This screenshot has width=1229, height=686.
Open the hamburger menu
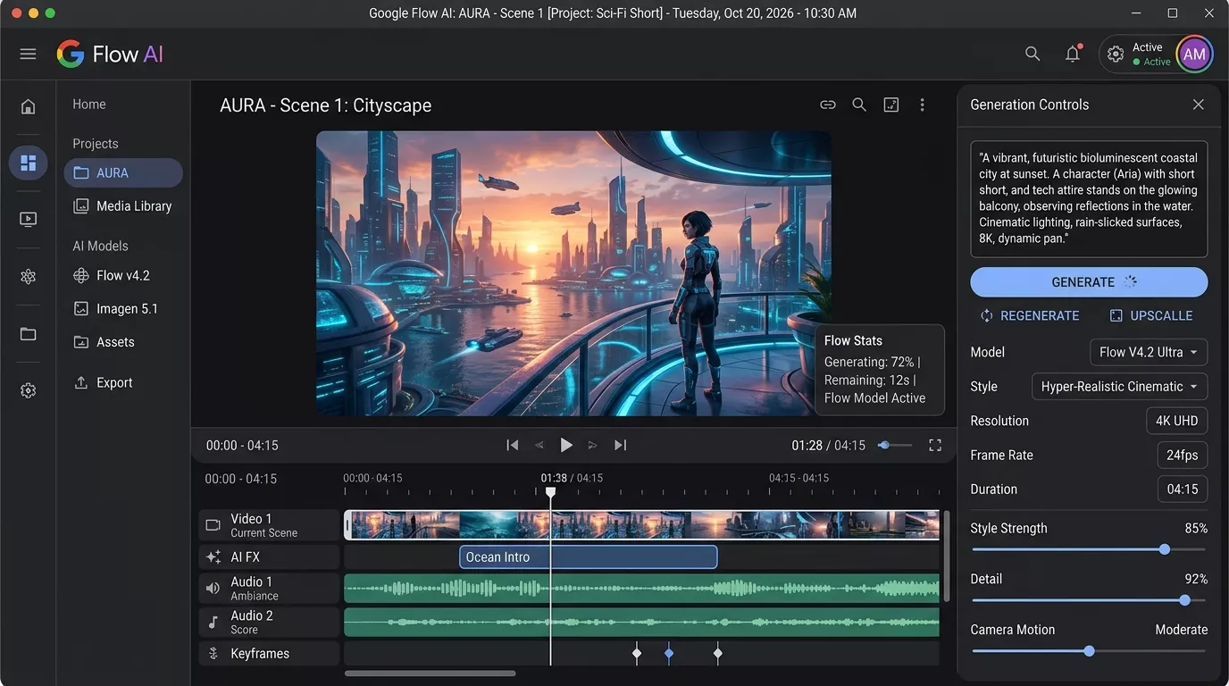tap(28, 54)
